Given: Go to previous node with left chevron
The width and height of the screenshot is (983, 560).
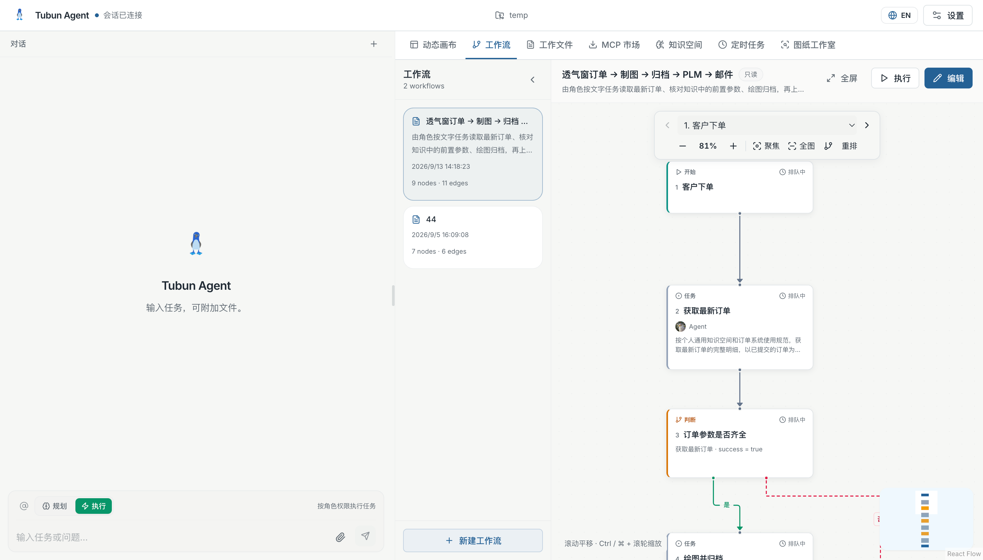Looking at the screenshot, I should coord(667,126).
